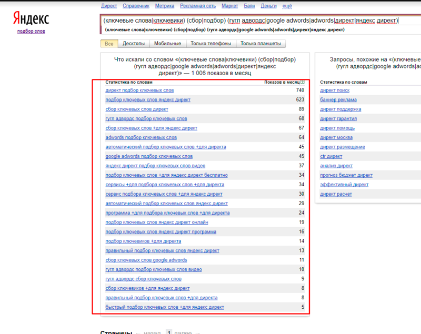
Task: Open Рекламная сеть in top navigation
Action: (198, 6)
